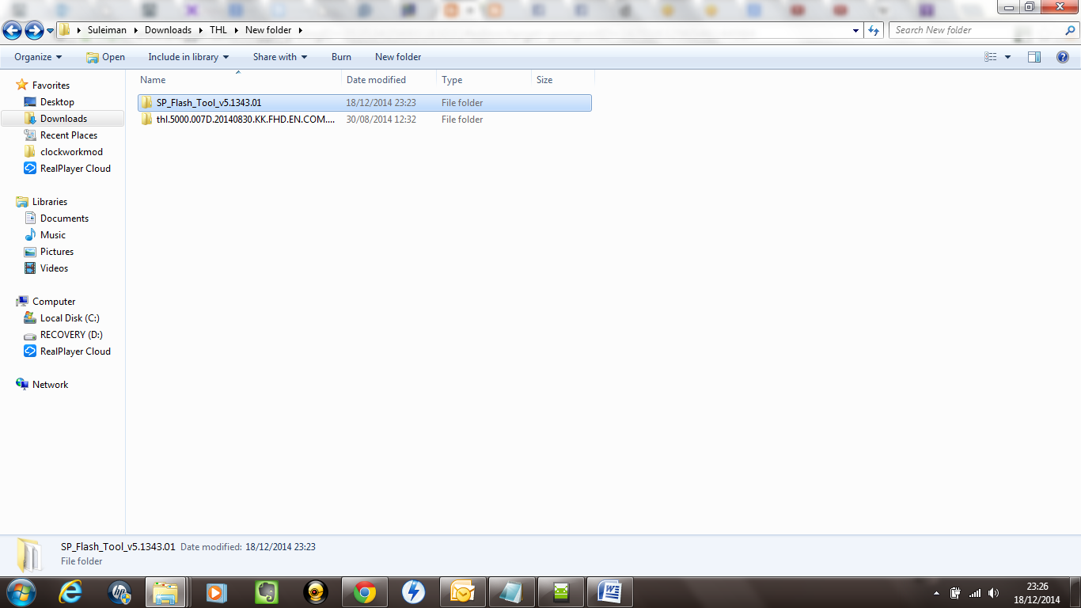Click New folder in the command bar
Viewport: 1081px width, 608px height.
pyautogui.click(x=398, y=57)
